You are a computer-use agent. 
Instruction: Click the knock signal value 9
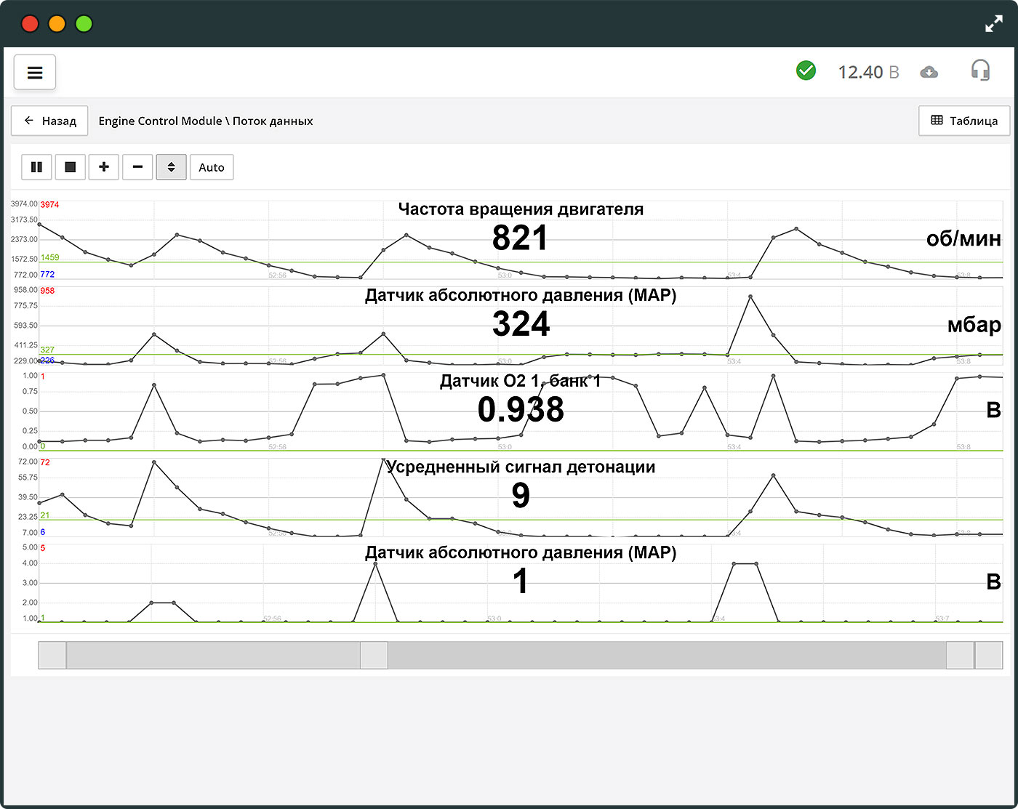[521, 496]
